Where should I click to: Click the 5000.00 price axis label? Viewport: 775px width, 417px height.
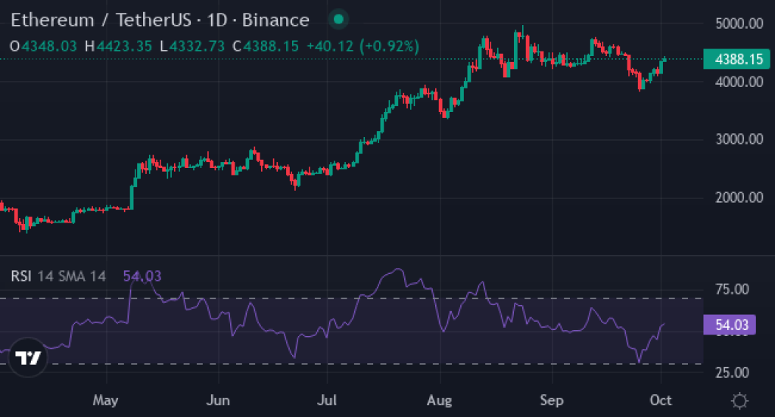738,23
